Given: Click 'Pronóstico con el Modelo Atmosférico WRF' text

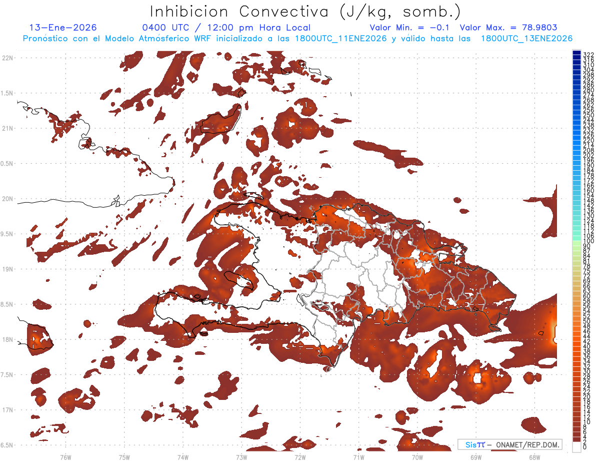Looking at the screenshot, I should point(117,39).
